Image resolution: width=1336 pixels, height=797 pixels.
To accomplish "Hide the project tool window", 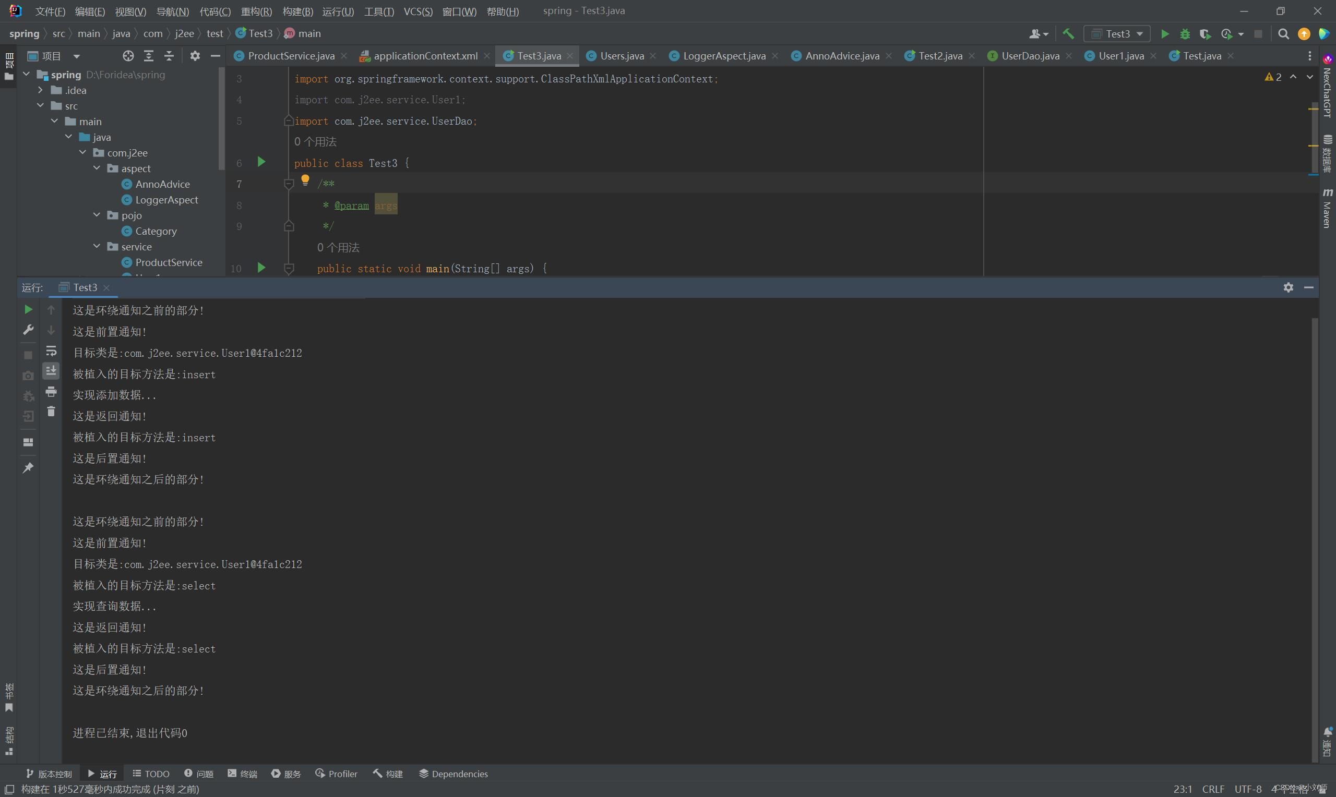I will (x=216, y=56).
